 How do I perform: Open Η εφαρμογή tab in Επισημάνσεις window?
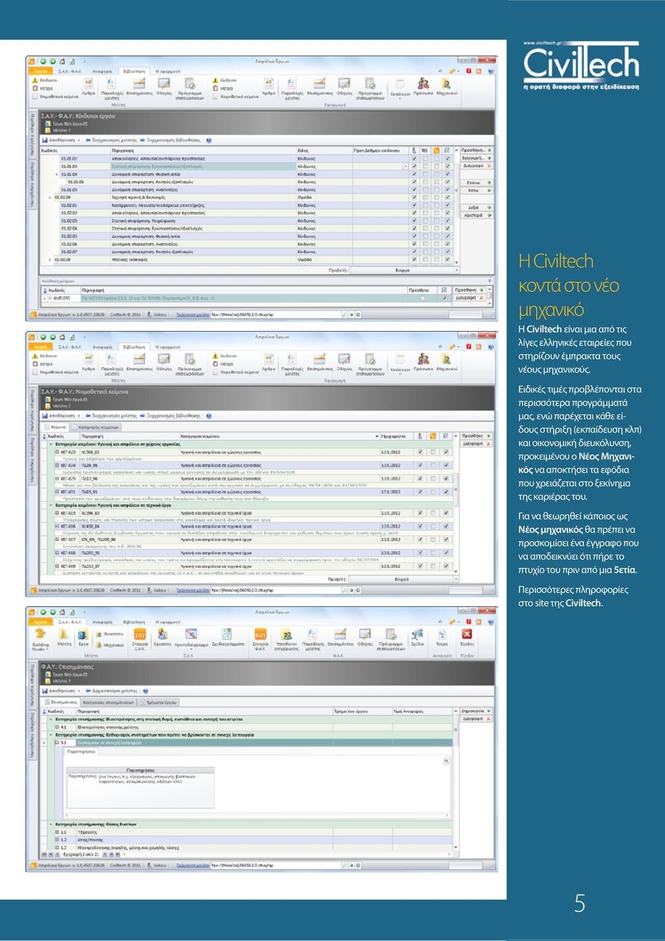[168, 622]
